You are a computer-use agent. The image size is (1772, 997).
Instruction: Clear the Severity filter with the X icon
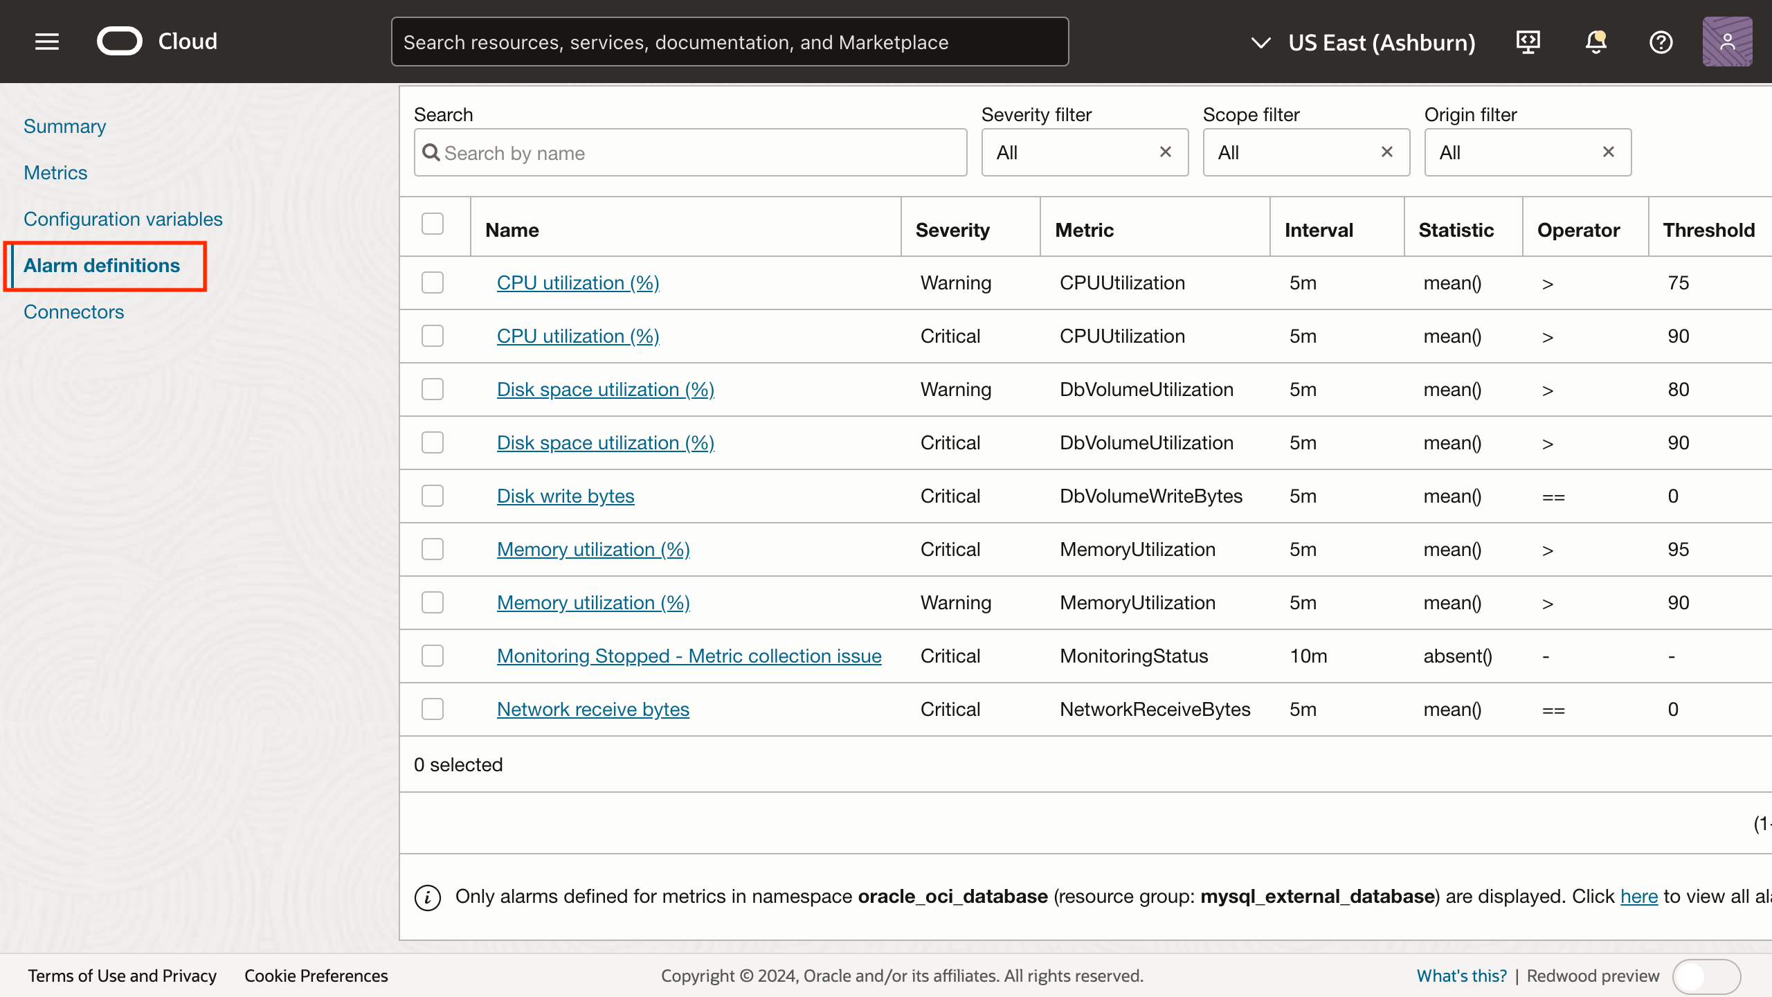pos(1166,152)
